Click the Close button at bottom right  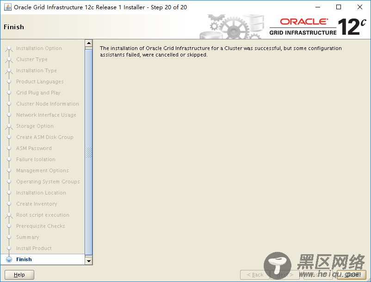point(352,275)
